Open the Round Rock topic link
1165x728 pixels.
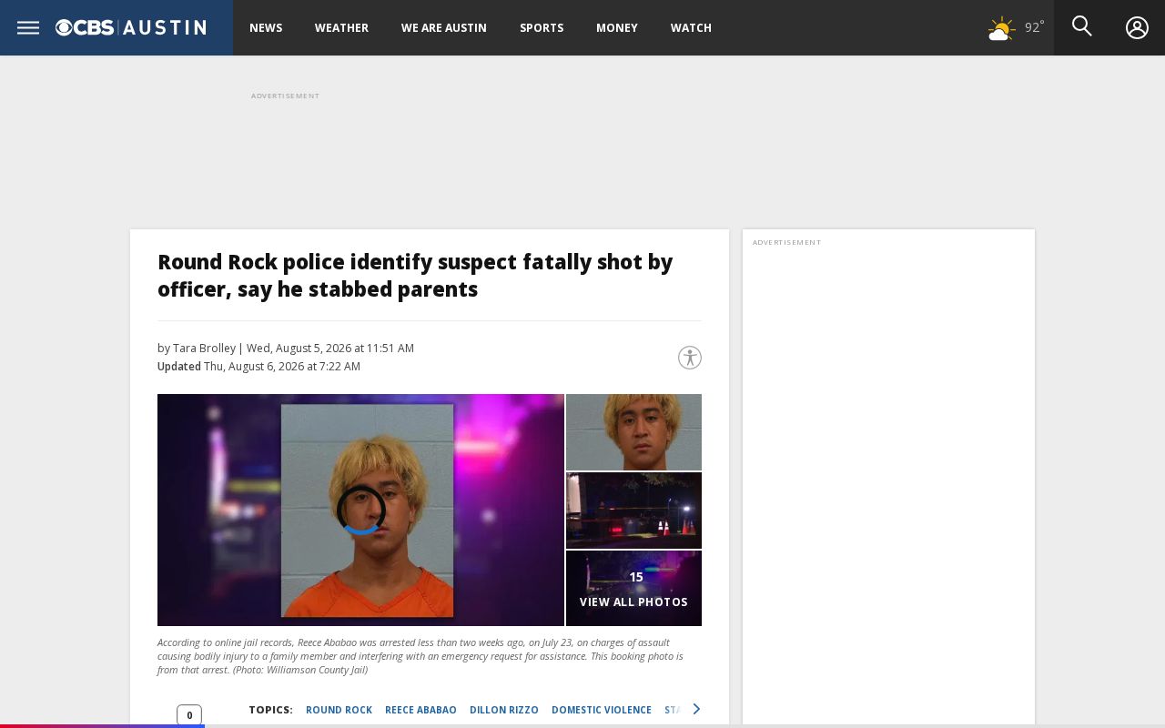click(339, 710)
